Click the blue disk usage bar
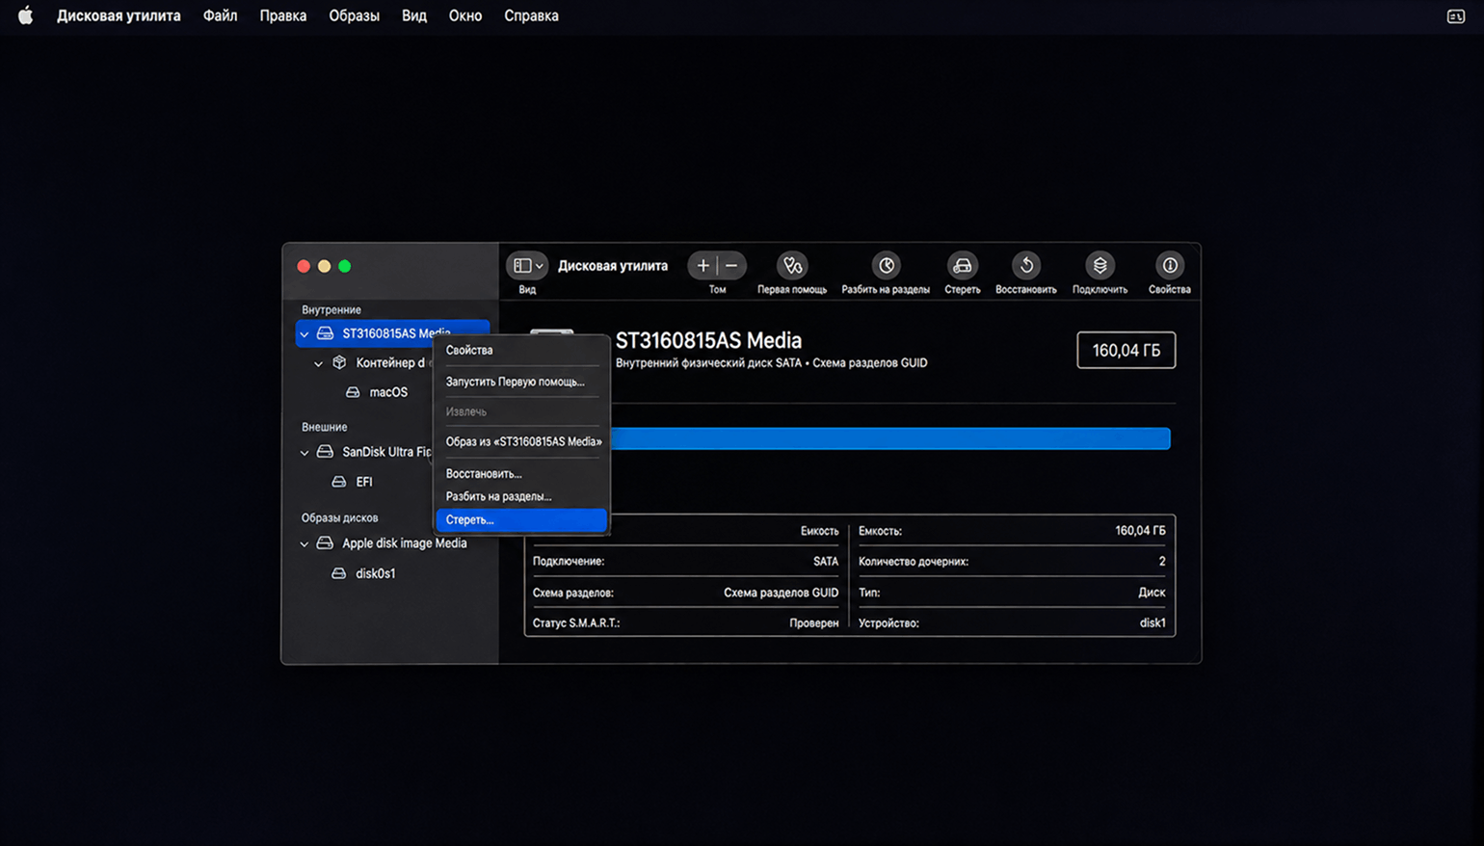The image size is (1484, 846). 890,439
